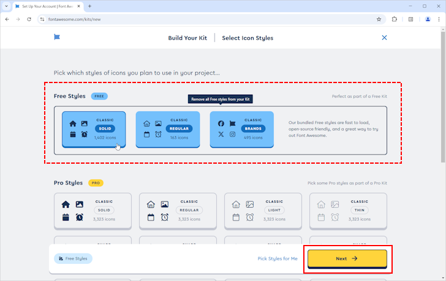Open a new browser tab with plus icon
The image size is (446, 281).
(x=90, y=5)
